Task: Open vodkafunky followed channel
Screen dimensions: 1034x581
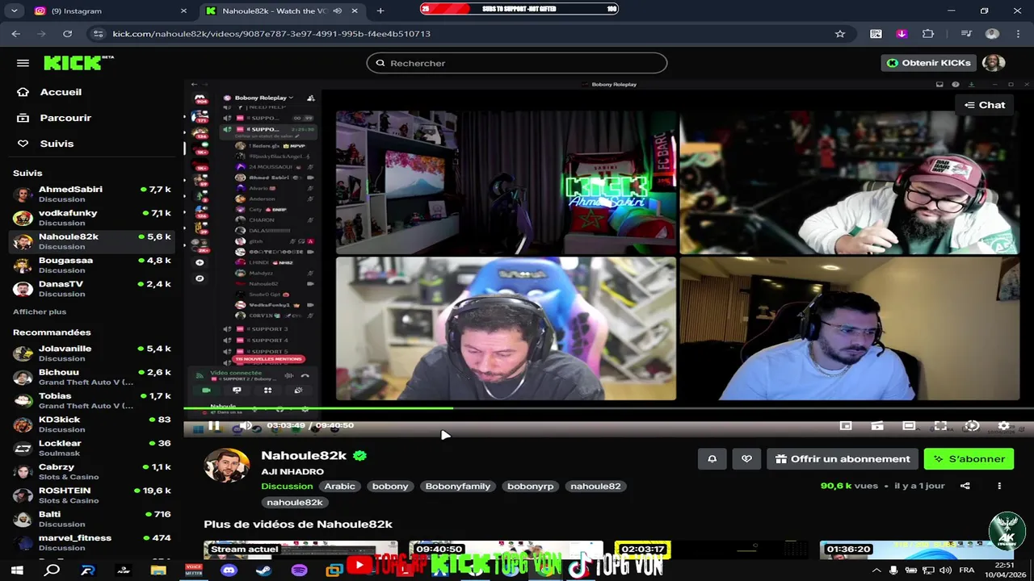Action: point(92,218)
